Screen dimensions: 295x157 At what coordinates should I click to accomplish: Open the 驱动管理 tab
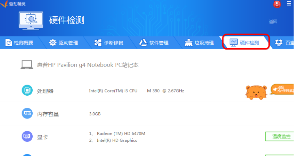point(64,43)
